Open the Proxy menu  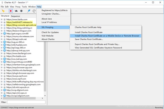tap(18, 7)
